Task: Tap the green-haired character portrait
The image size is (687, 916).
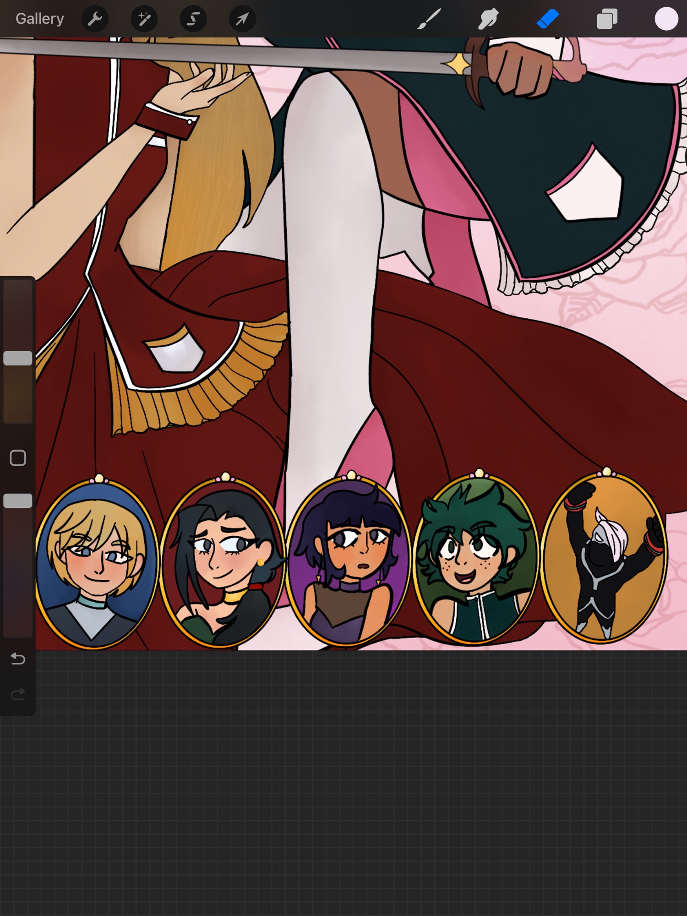Action: coord(475,559)
